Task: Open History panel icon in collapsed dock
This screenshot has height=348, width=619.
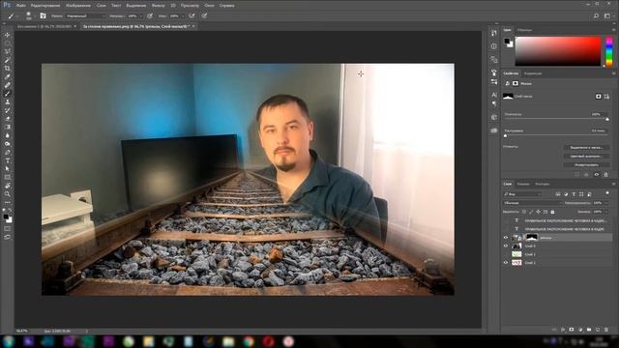Action: tap(494, 33)
